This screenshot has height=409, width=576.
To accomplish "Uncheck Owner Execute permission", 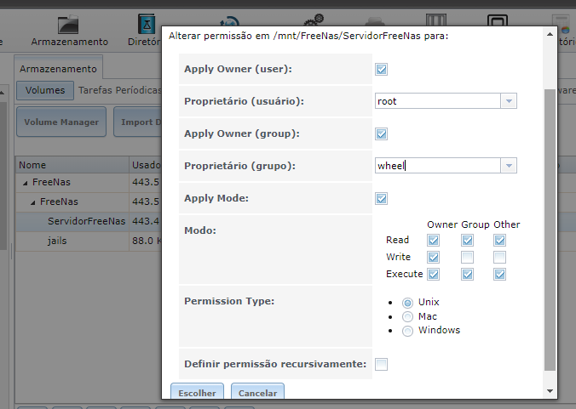I will (433, 274).
